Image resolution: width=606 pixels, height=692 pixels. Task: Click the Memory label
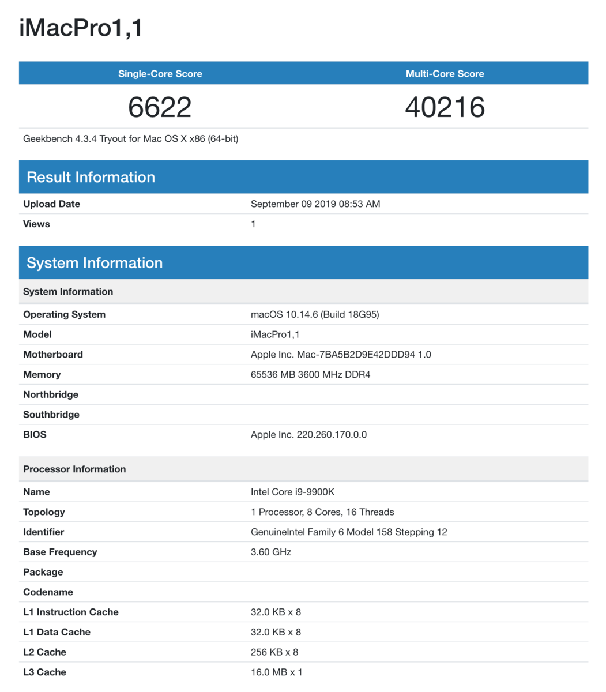[42, 375]
